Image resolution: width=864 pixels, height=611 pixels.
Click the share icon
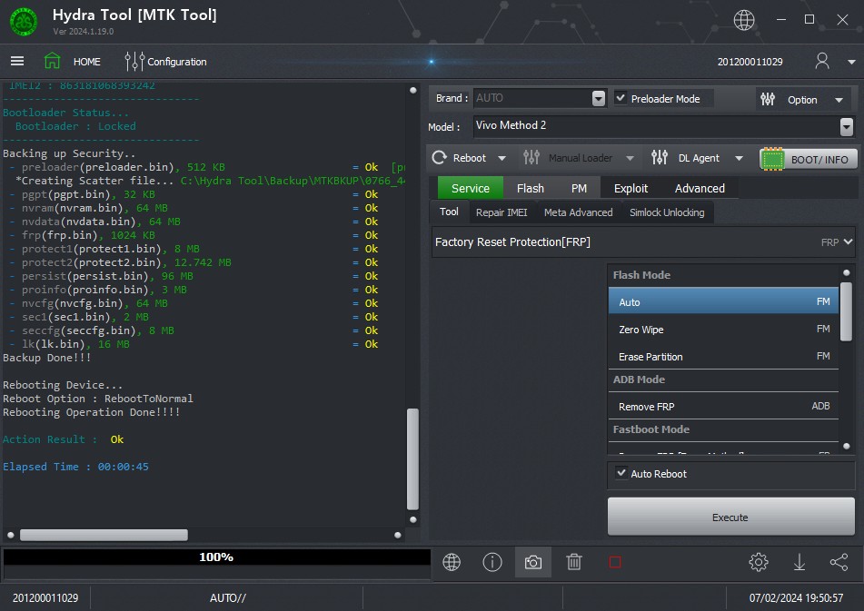(839, 562)
